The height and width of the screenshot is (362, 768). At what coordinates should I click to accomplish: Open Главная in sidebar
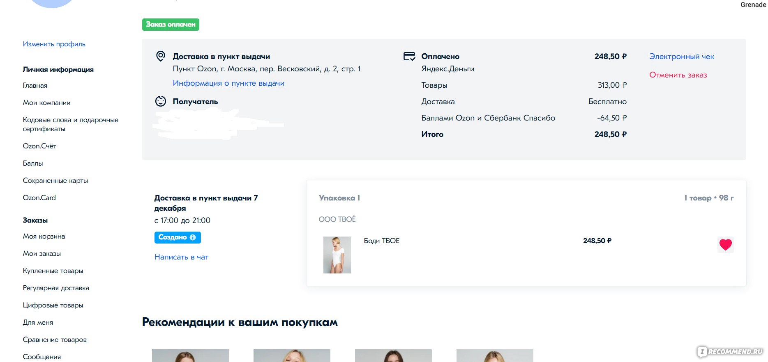35,86
